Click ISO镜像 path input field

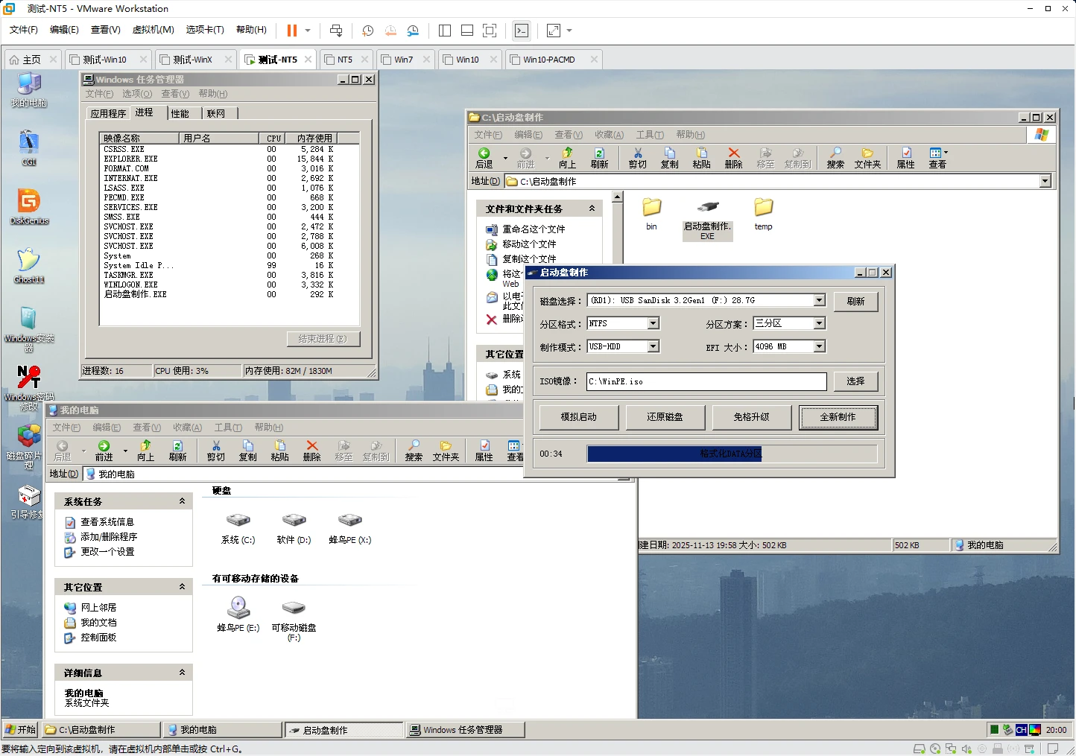point(706,381)
